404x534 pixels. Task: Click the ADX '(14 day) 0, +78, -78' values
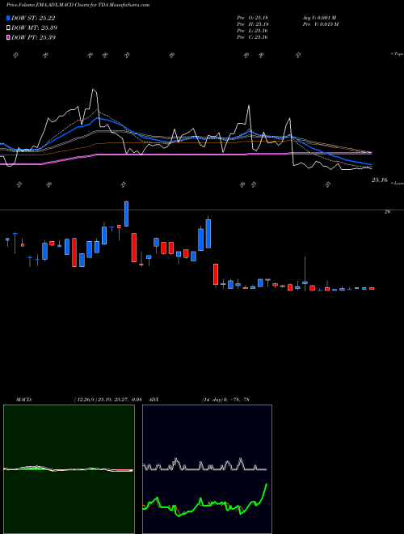[x=225, y=400]
